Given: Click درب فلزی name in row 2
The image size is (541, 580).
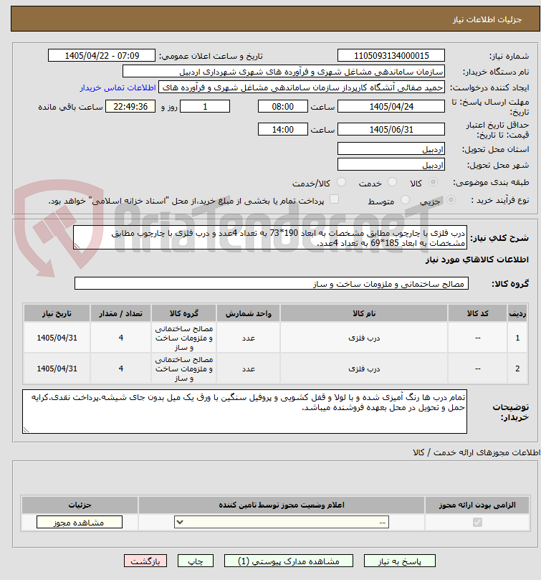Looking at the screenshot, I should 364,369.
